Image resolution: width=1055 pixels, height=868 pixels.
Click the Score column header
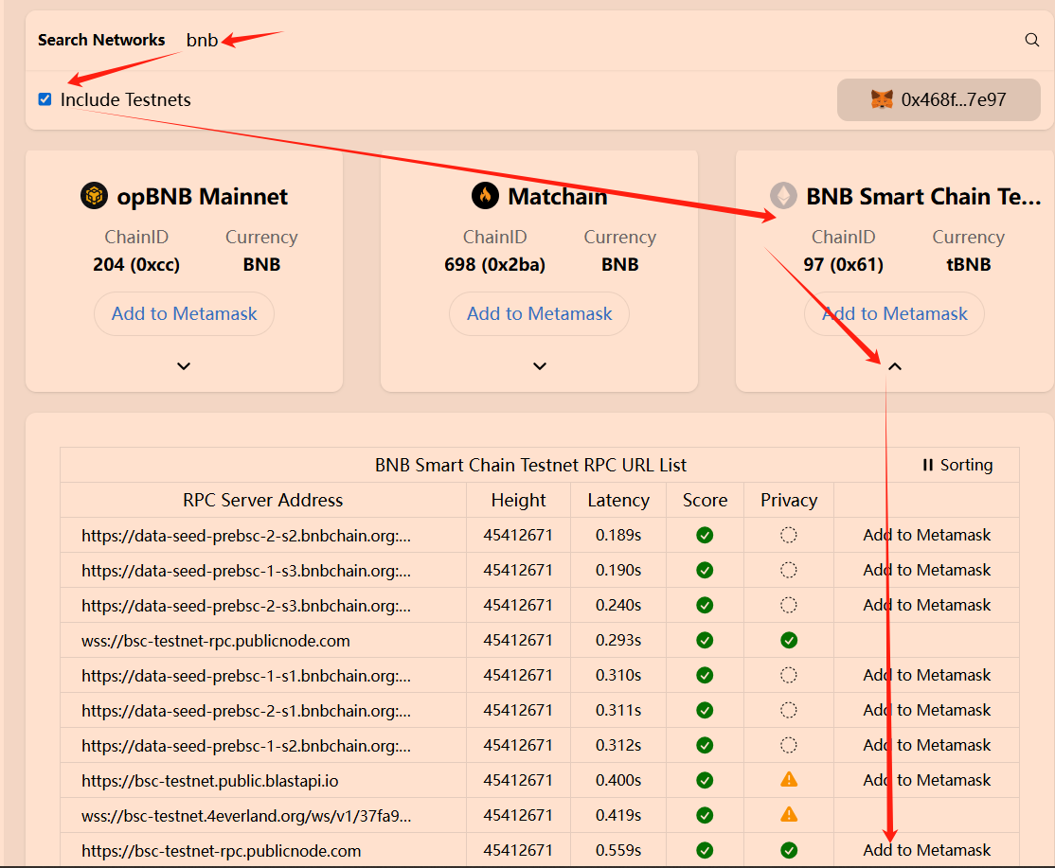pyautogui.click(x=705, y=500)
